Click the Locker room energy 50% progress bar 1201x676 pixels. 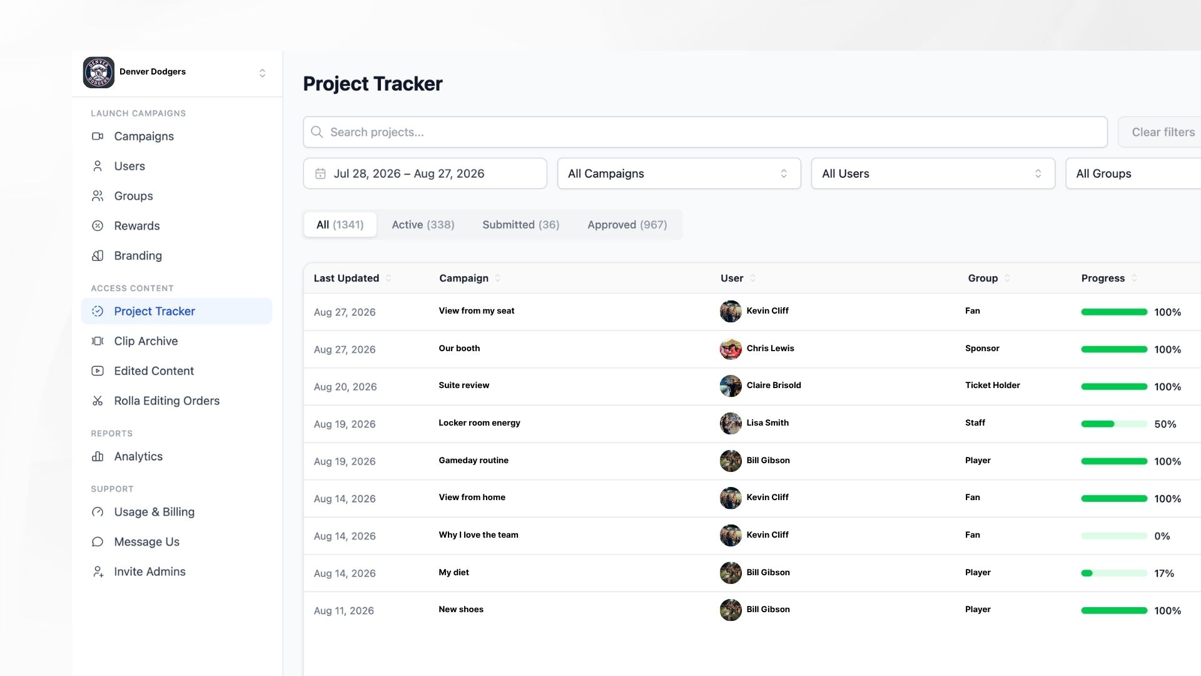[x=1113, y=424]
